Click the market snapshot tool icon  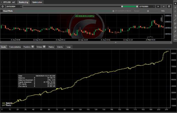point(175,12)
